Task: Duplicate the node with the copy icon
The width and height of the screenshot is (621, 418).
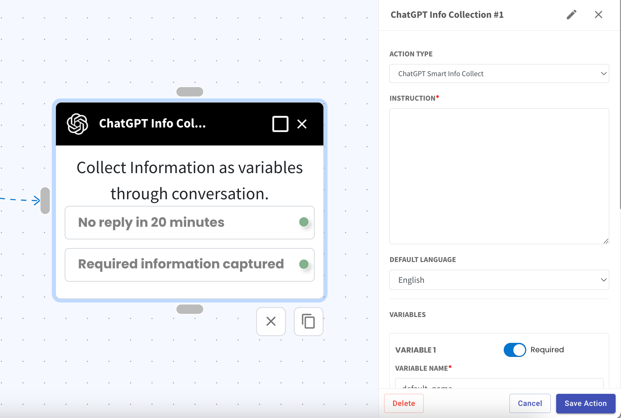Action: click(x=308, y=321)
